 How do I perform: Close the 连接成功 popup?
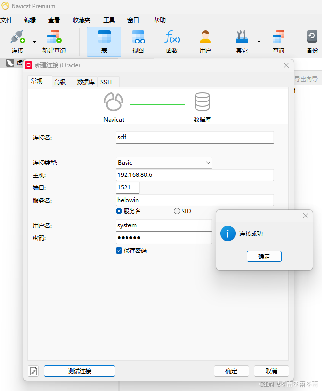(x=306, y=216)
